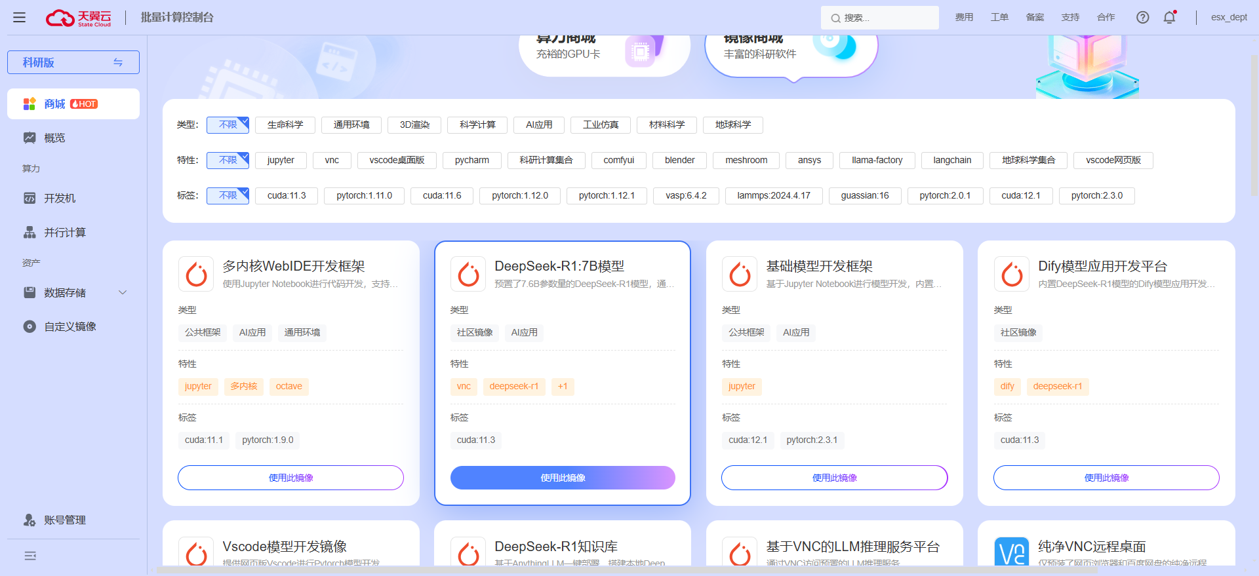Click 使用此镜像 on the Dify模型应用开发平台 card

tap(1106, 478)
